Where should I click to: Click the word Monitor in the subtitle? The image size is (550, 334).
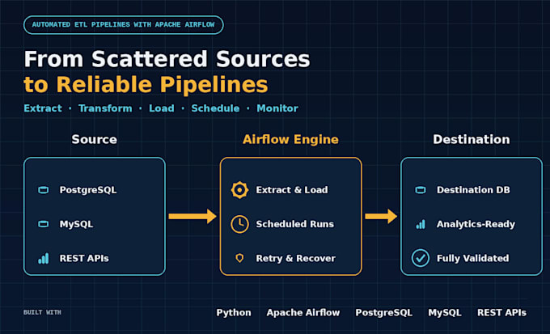(277, 108)
